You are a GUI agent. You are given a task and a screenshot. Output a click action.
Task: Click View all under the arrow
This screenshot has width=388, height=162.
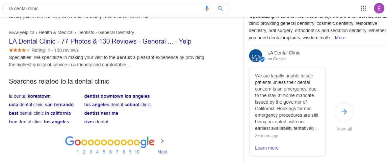344,129
